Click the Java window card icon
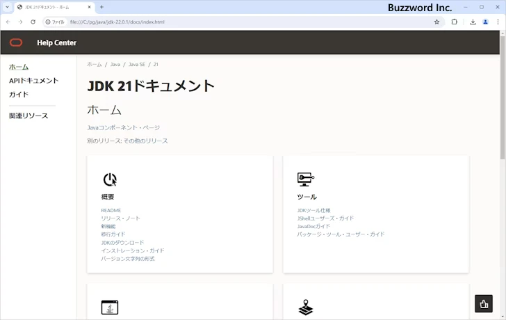Image resolution: width=506 pixels, height=320 pixels. [x=110, y=307]
